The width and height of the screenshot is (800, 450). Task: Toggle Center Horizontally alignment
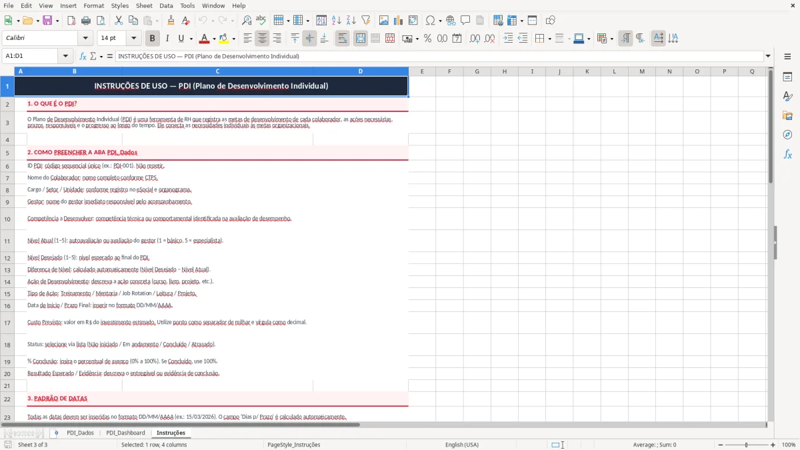[262, 39]
